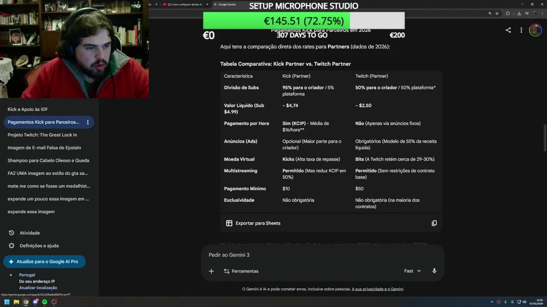Open the Fast model selector dropdown

click(x=412, y=271)
